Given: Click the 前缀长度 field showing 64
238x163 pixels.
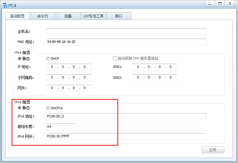Looking at the screenshot, I should pyautogui.click(x=61, y=127).
